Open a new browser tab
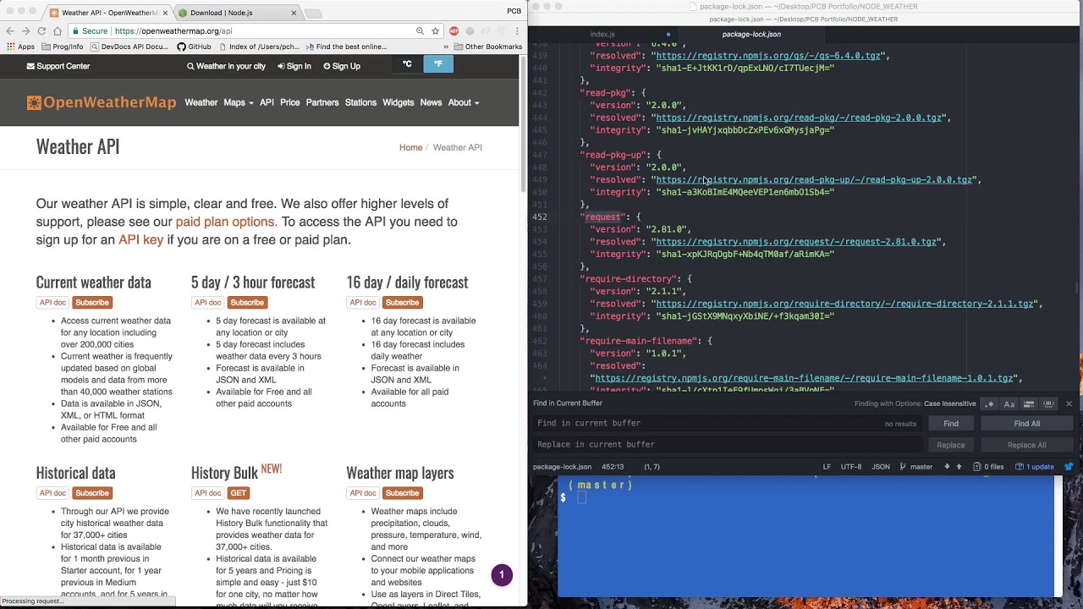This screenshot has height=609, width=1083. coord(313,13)
